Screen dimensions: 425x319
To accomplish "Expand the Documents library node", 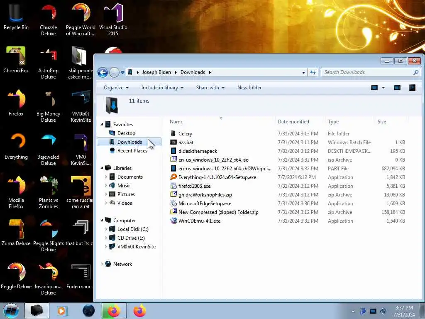I will (x=106, y=177).
